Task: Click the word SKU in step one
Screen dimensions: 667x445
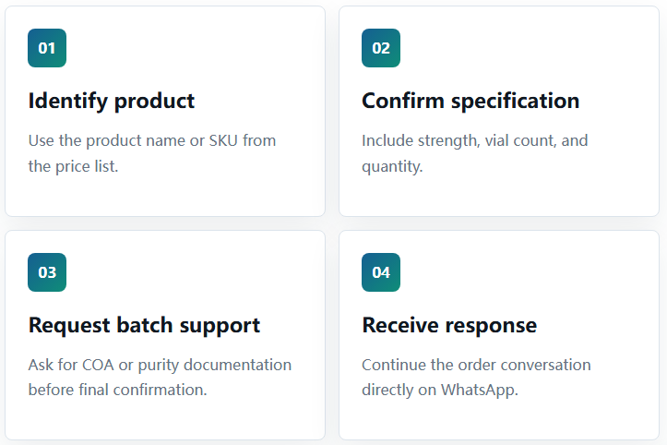Action: pos(223,140)
